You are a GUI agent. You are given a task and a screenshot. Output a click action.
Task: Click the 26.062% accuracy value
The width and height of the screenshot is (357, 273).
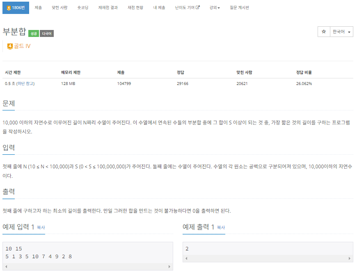(x=304, y=84)
